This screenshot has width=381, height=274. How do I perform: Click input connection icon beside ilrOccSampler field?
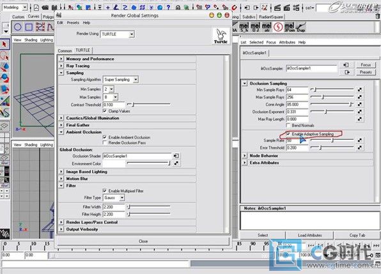(x=346, y=65)
